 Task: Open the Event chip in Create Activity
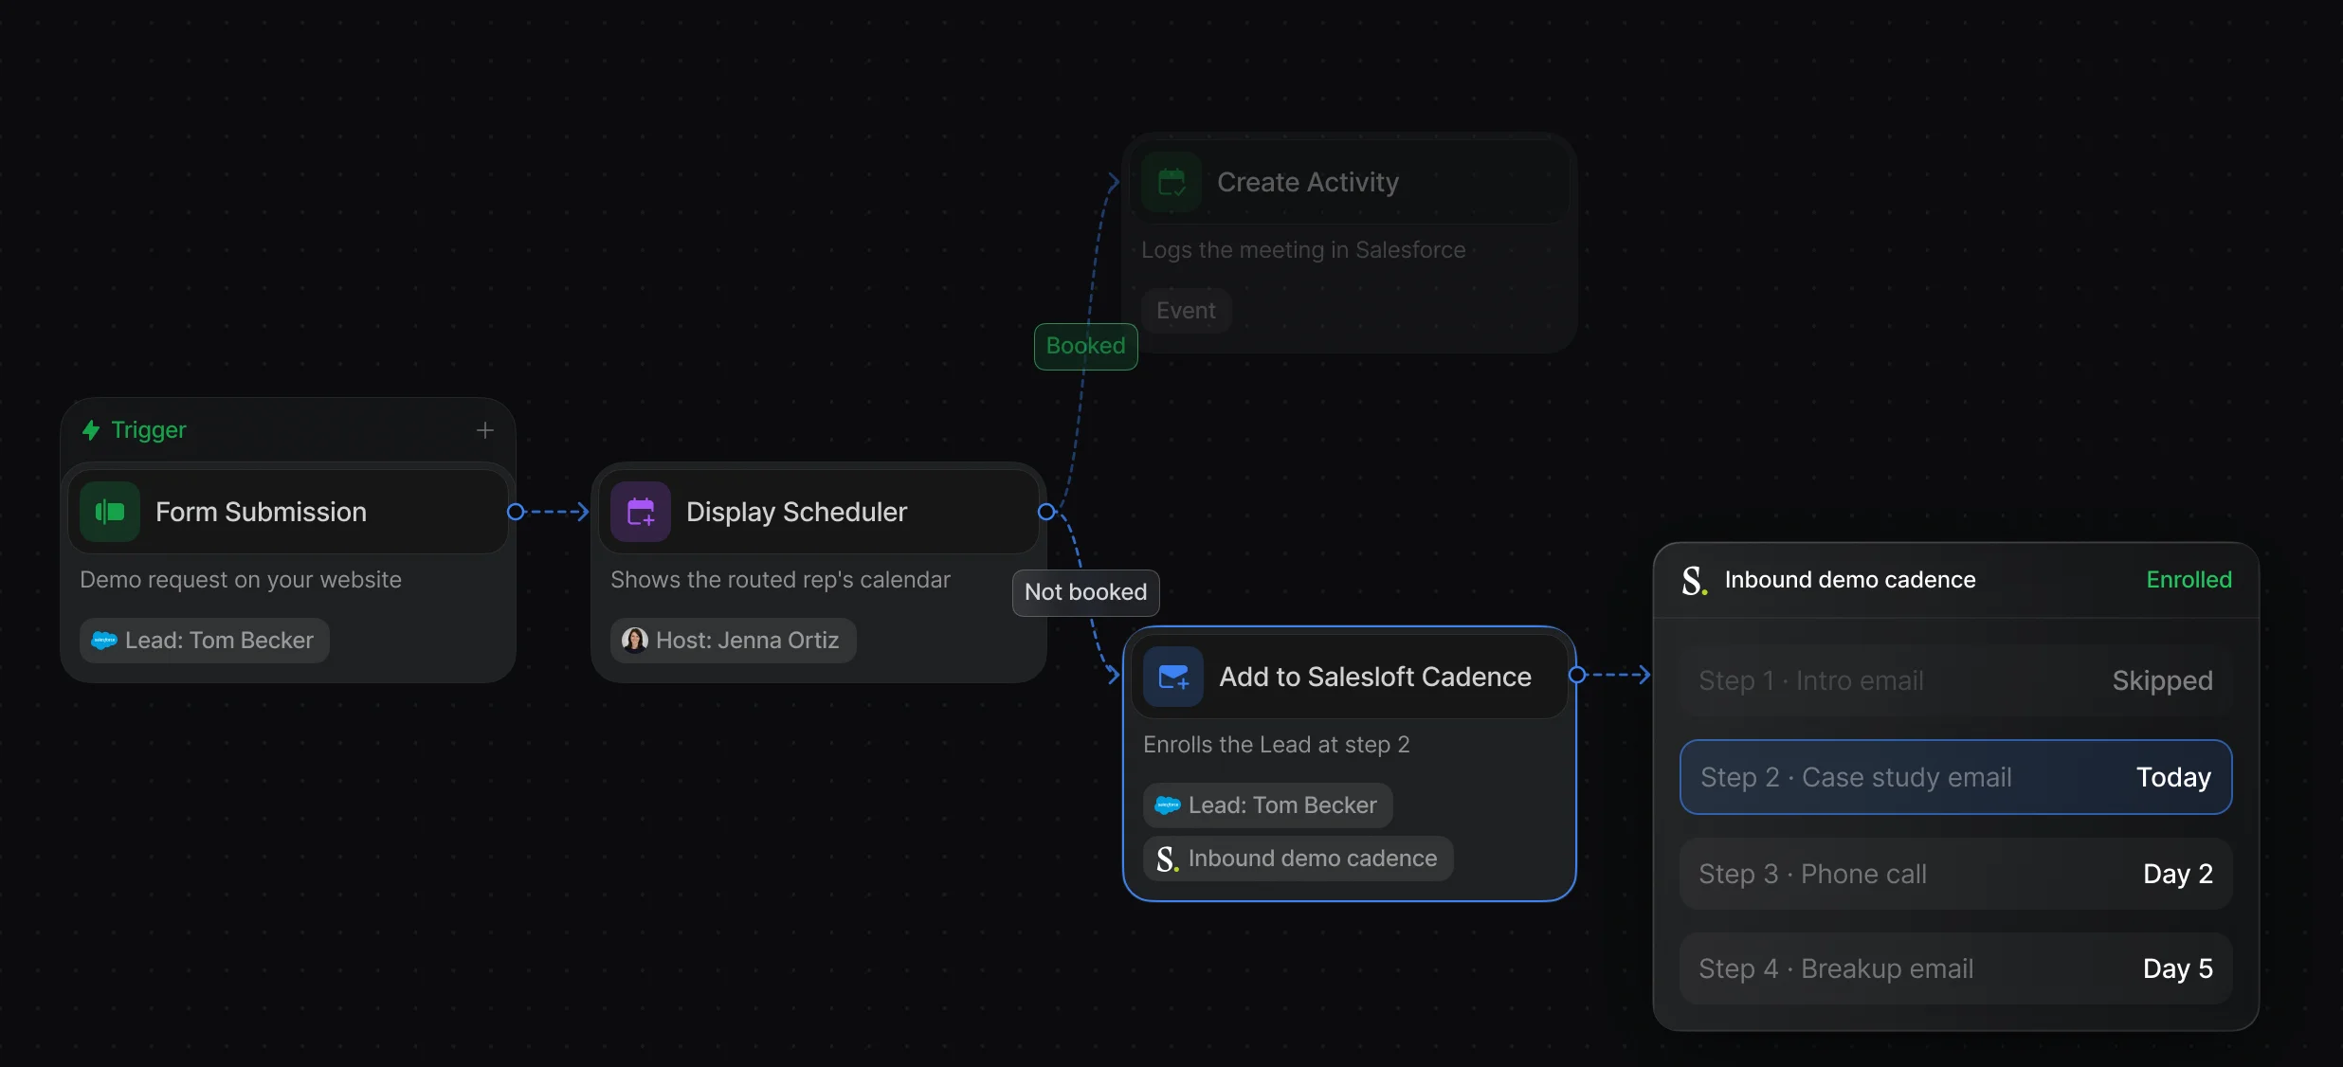tap(1186, 311)
